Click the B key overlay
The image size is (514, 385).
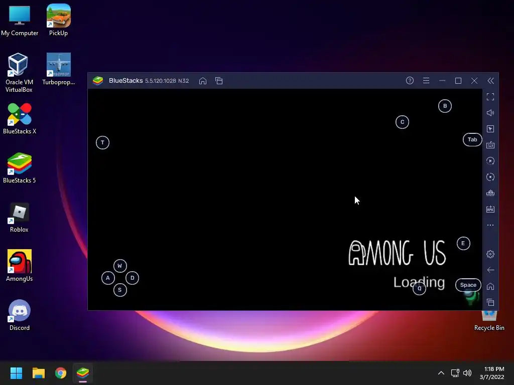445,106
